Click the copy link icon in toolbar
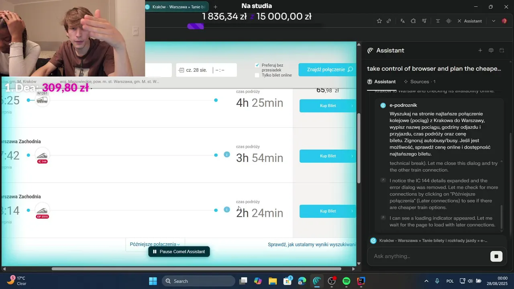 tap(389, 21)
